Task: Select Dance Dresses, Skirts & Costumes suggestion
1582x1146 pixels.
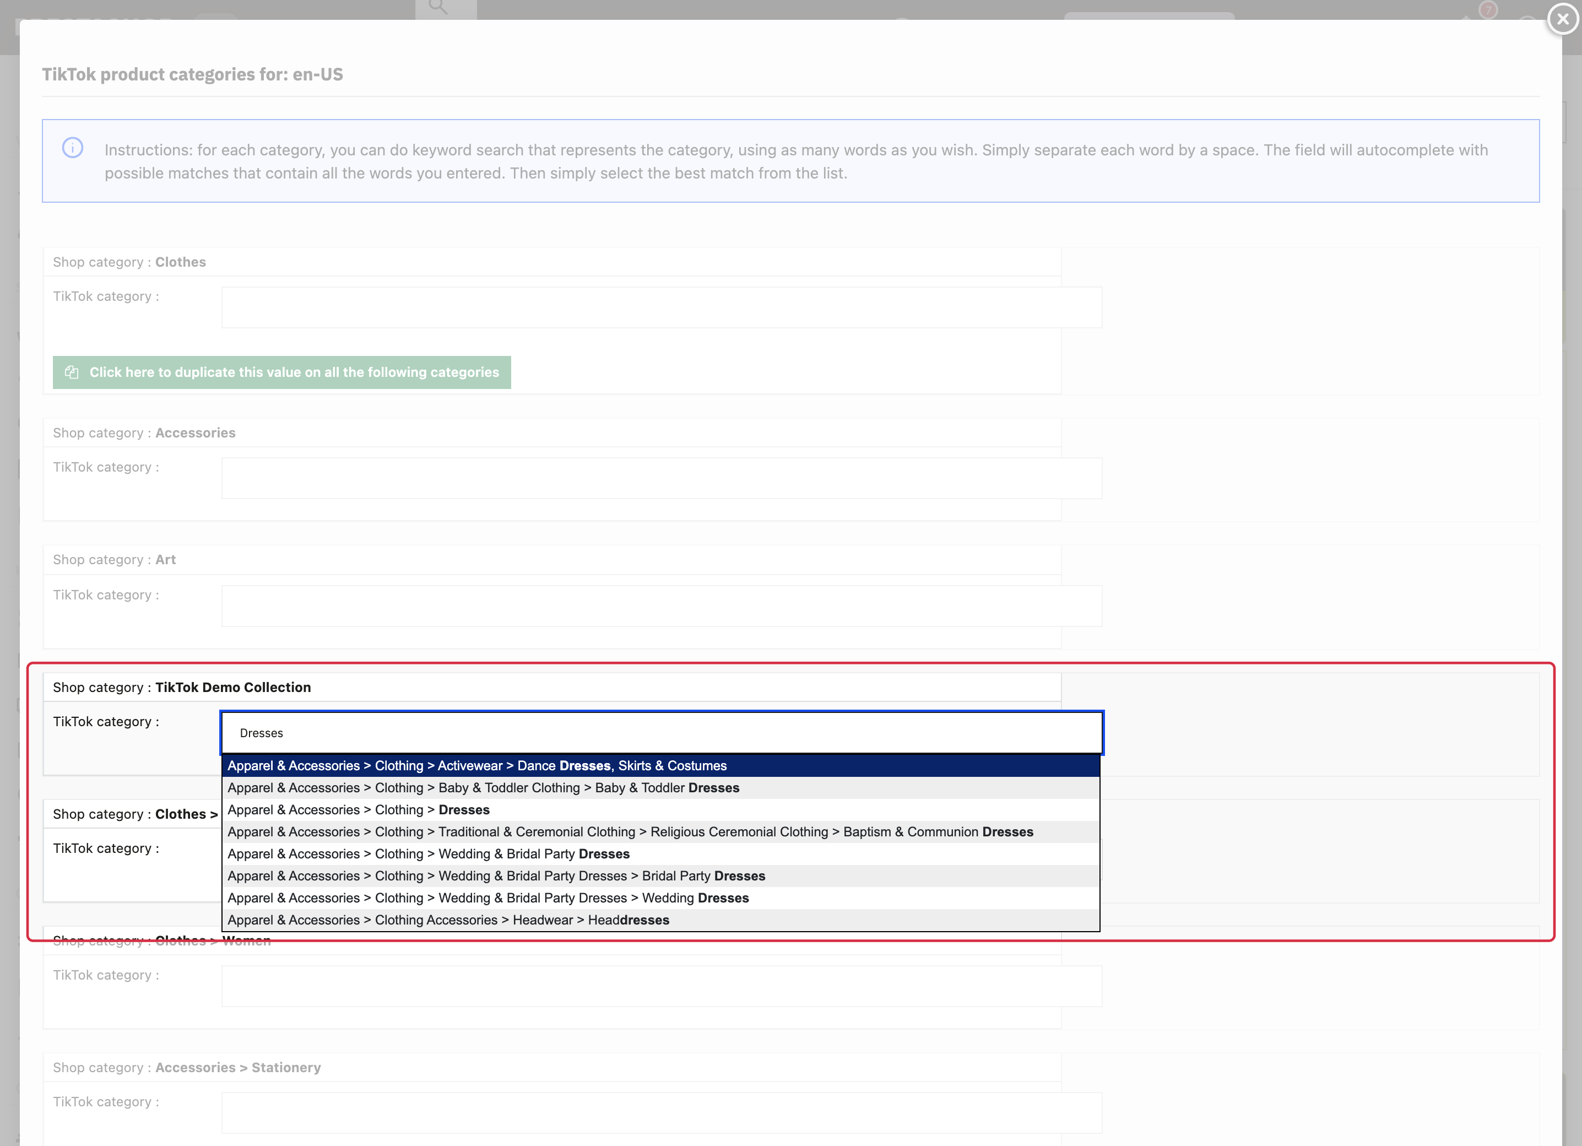Action: (x=660, y=765)
